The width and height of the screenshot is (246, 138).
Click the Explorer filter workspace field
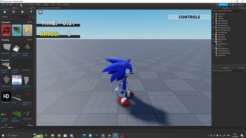[228, 11]
